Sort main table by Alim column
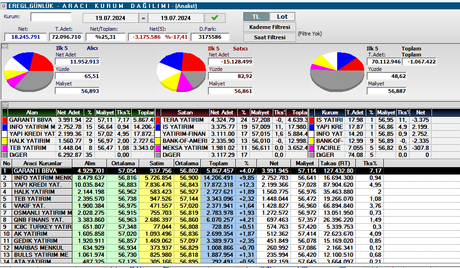Image resolution: width=460 pixels, height=268 pixels. (90, 163)
